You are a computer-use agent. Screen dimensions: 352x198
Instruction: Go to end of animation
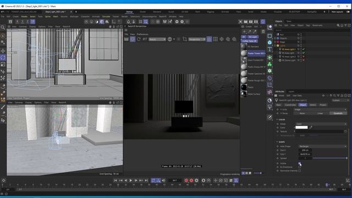146,180
